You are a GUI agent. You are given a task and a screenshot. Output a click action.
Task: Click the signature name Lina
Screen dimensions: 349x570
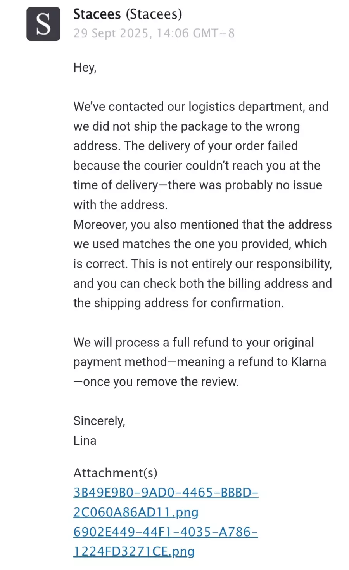pos(85,441)
